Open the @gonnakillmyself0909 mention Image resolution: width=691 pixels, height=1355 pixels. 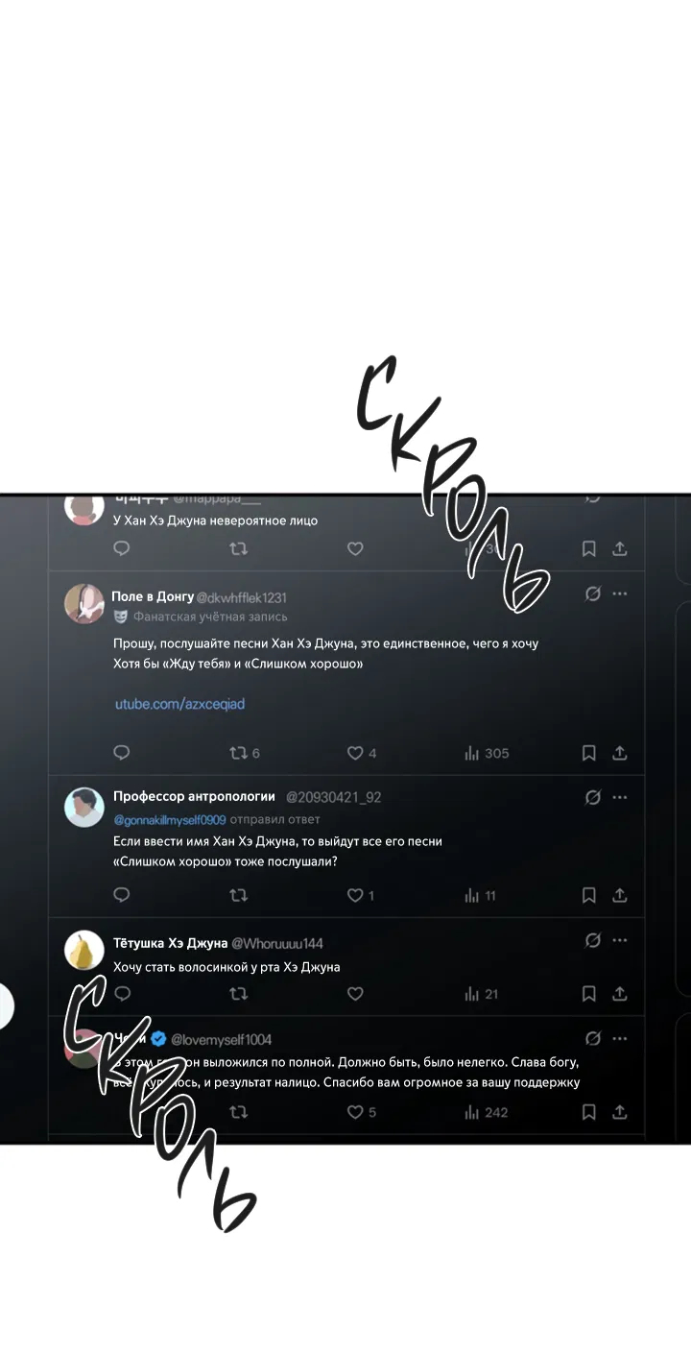(170, 819)
